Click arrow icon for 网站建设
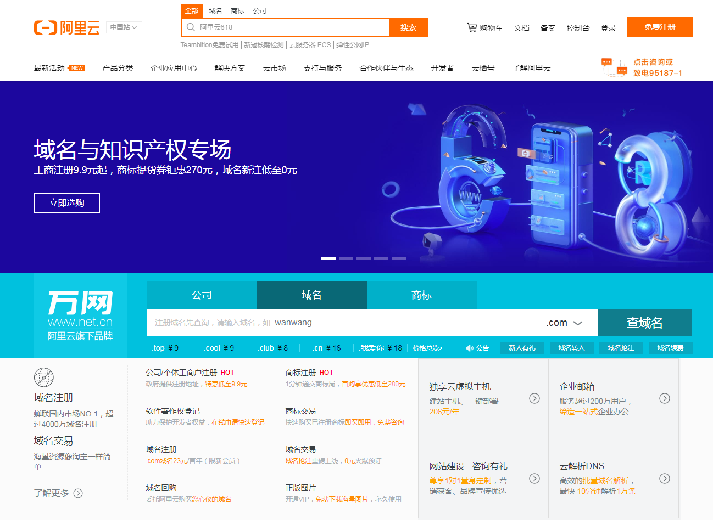 (534, 478)
